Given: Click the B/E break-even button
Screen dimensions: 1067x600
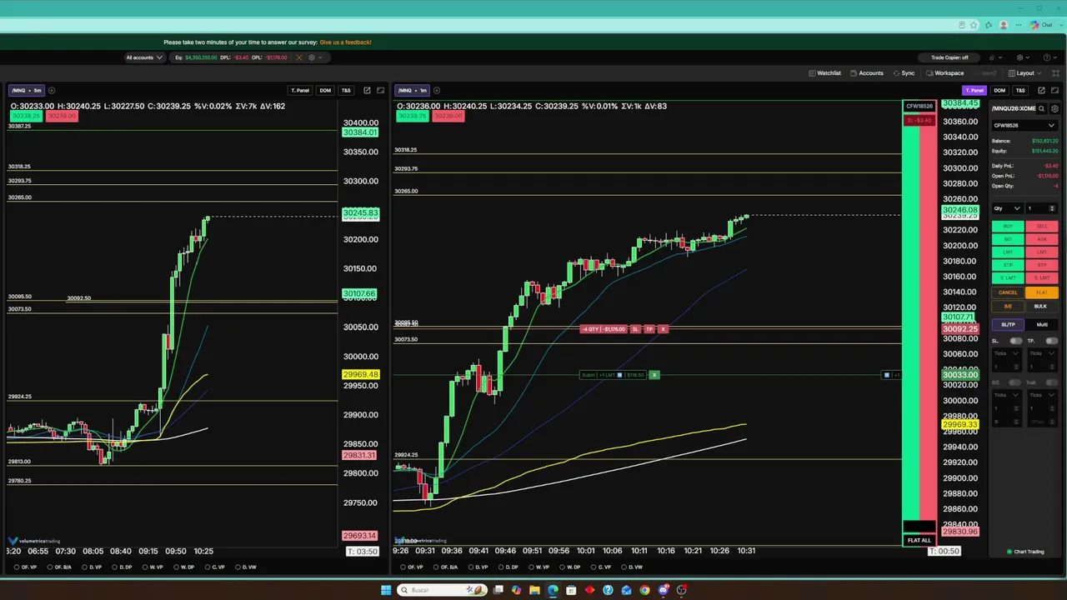Looking at the screenshot, I should (1008, 306).
